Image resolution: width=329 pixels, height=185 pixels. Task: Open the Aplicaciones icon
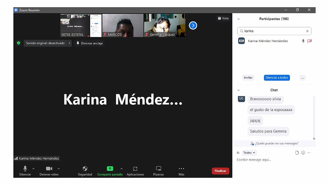point(135,169)
